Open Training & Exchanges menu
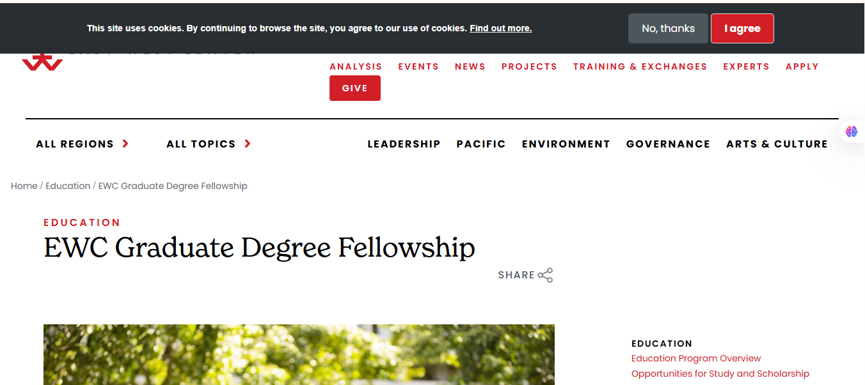This screenshot has width=865, height=385. tap(640, 66)
